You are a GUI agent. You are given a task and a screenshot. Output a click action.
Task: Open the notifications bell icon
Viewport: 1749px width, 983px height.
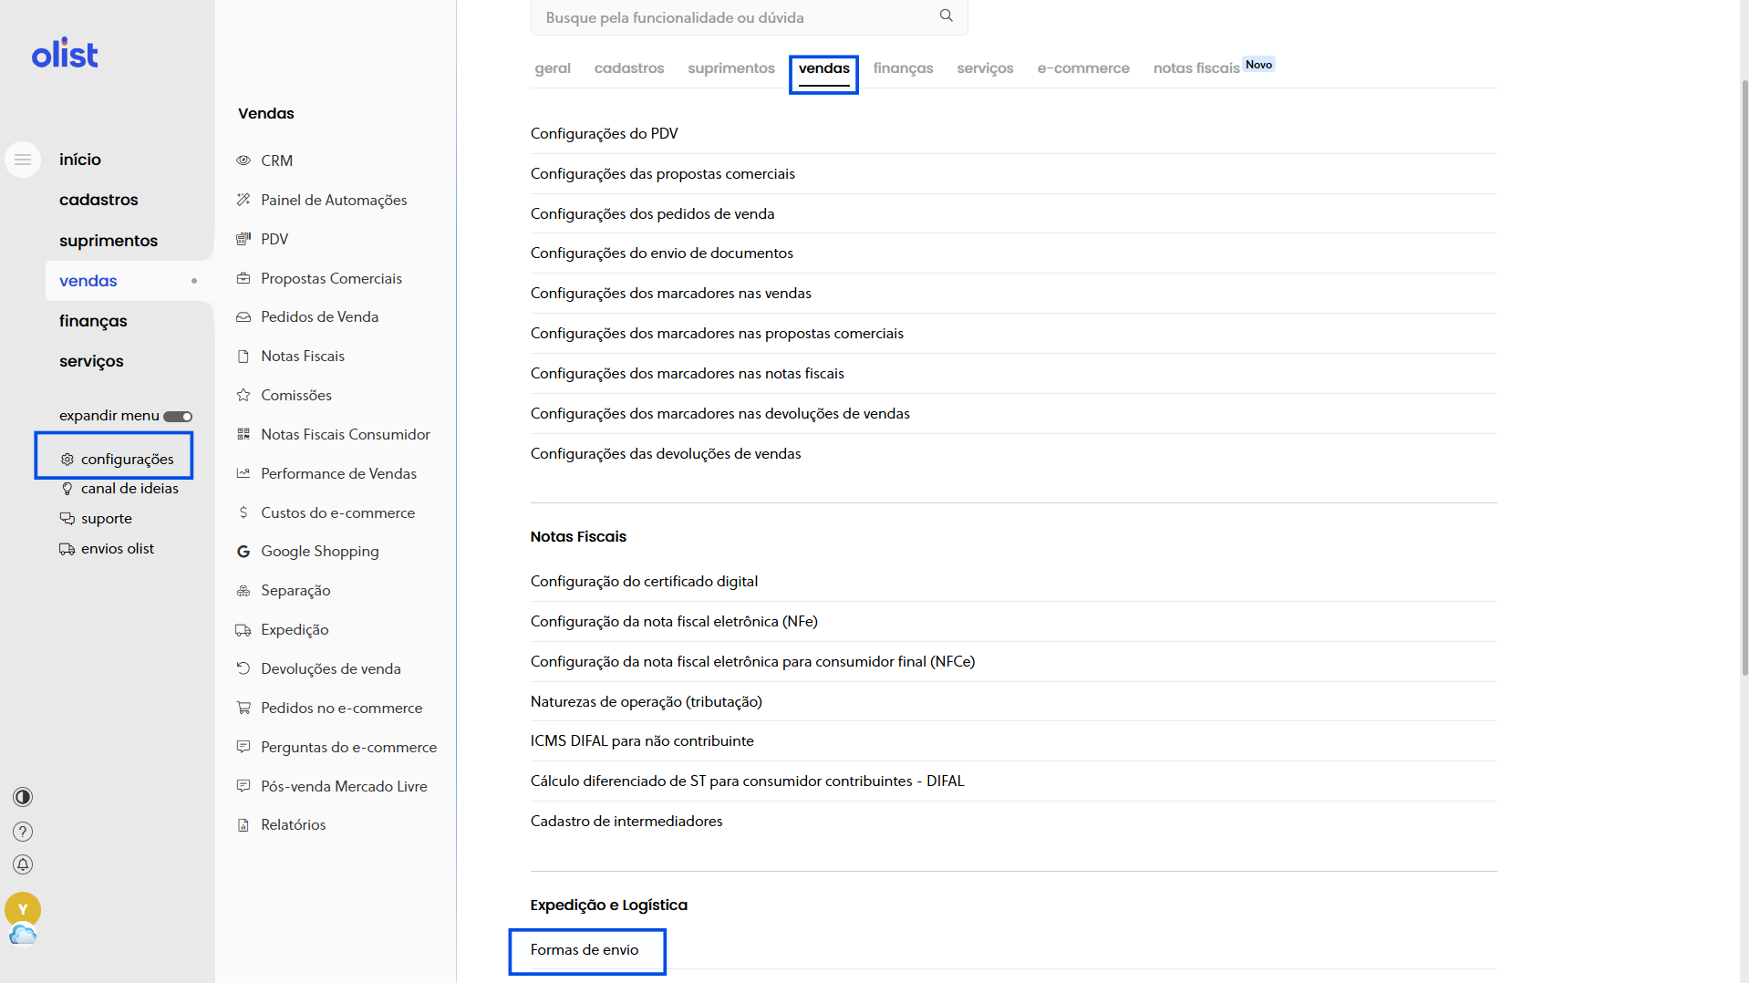[x=23, y=864]
